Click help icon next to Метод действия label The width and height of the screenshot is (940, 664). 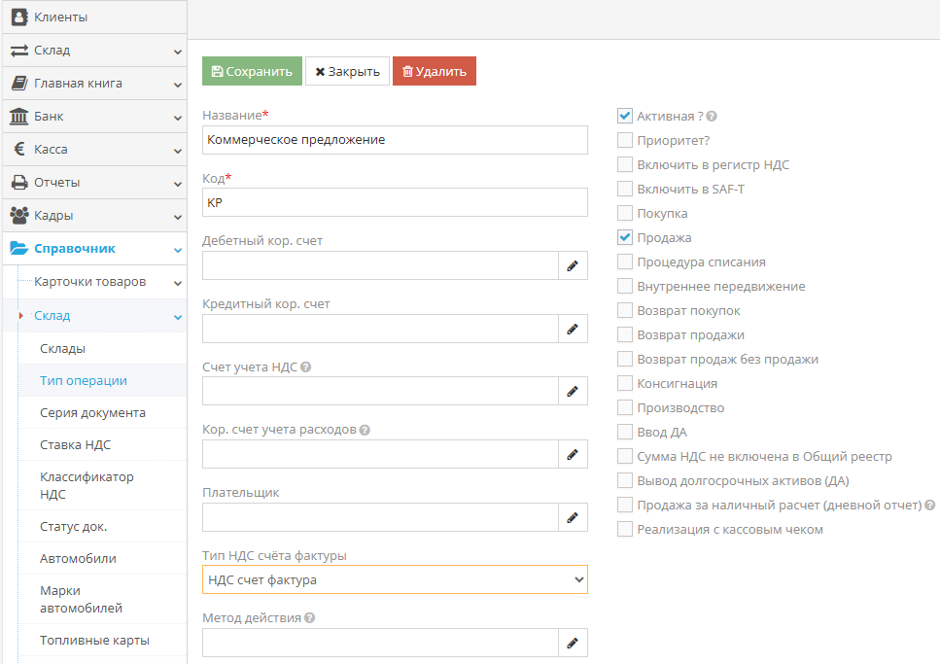click(x=309, y=618)
